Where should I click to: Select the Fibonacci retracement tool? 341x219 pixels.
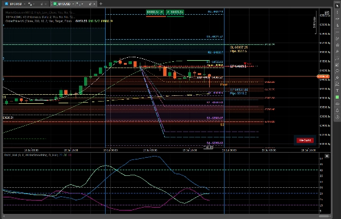[337, 58]
